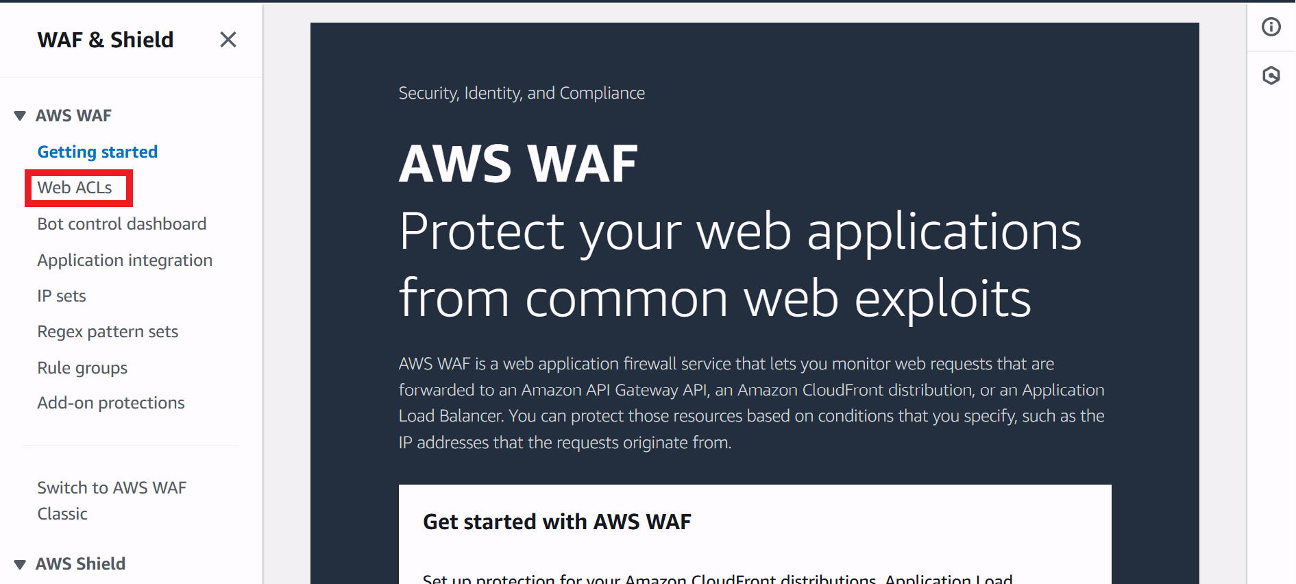
Task: Navigate to Rule groups
Action: pyautogui.click(x=82, y=368)
